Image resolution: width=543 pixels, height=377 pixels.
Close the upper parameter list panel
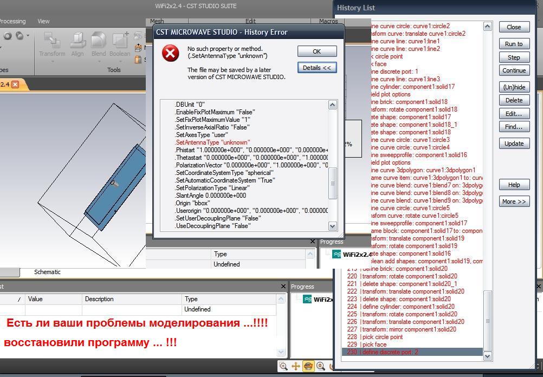pos(313,241)
